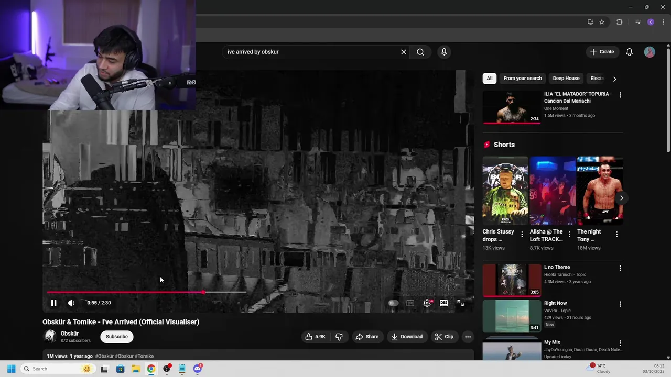Open the 'My Mix' playlist

coord(512,348)
